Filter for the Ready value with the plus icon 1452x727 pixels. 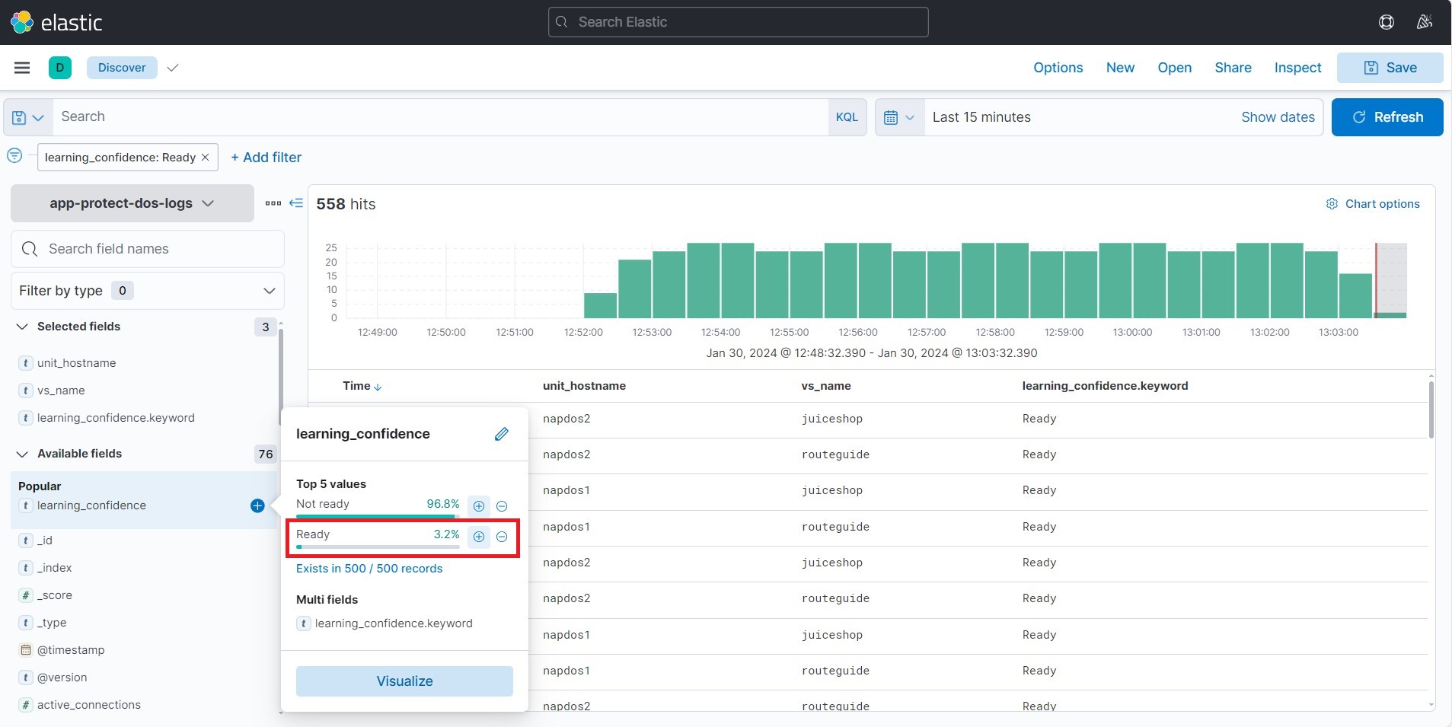pos(479,537)
